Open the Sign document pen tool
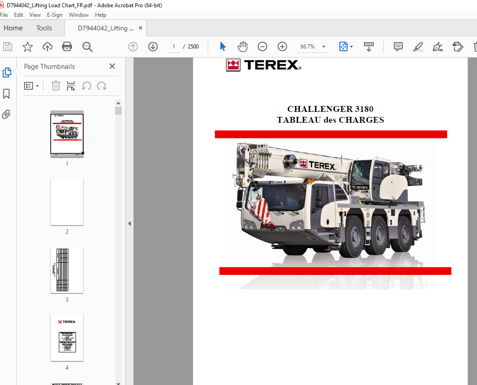The image size is (477, 385). [x=438, y=47]
